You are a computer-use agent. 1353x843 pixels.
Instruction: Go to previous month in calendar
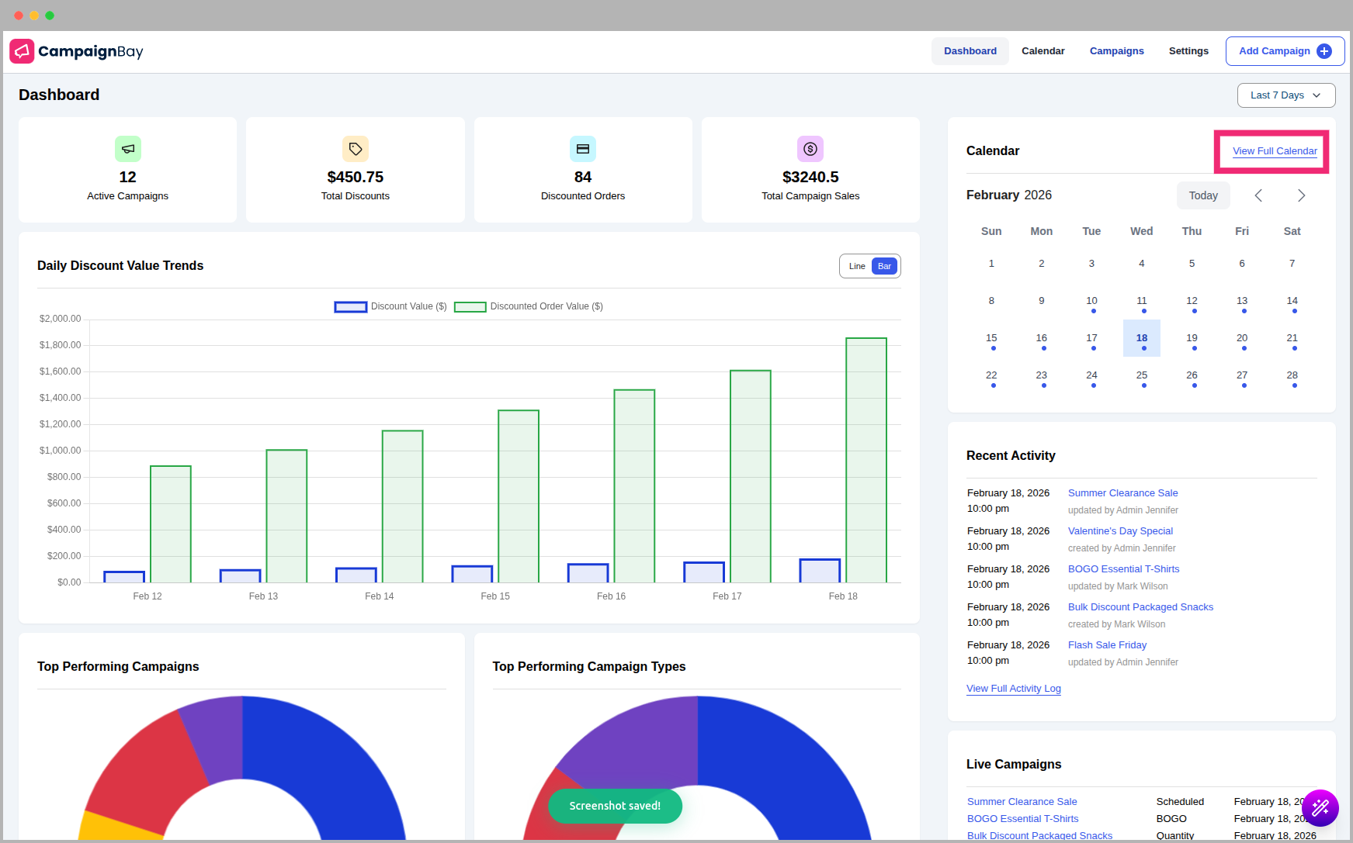point(1258,195)
